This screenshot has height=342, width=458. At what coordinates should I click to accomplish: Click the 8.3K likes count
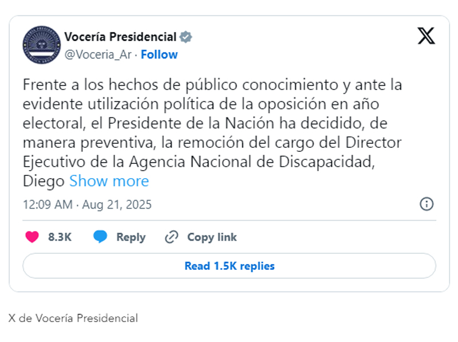[60, 237]
